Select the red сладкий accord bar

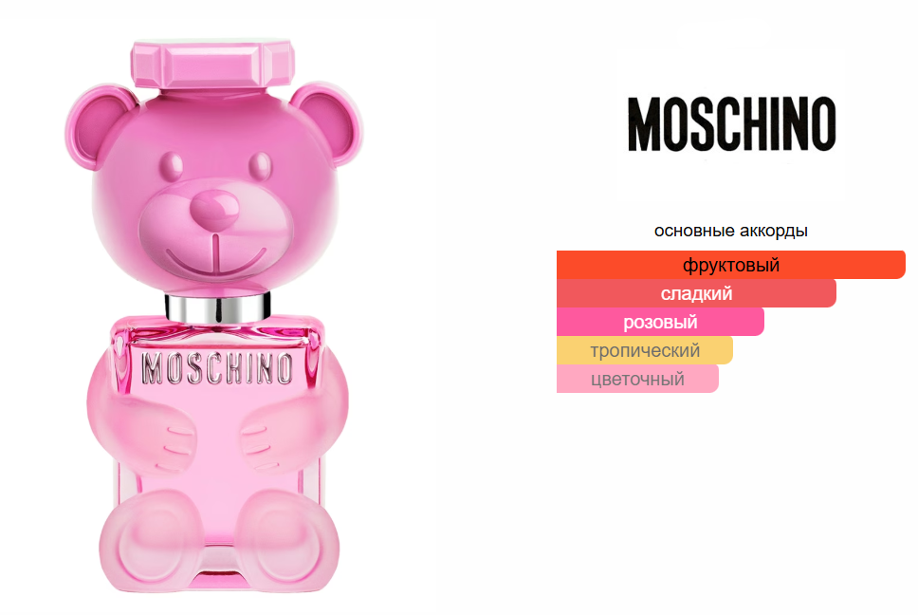click(696, 293)
